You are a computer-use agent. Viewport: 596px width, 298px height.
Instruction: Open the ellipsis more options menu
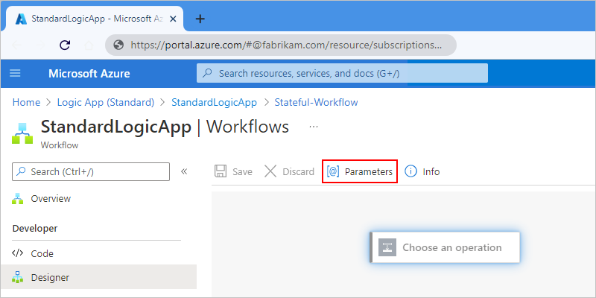(314, 127)
